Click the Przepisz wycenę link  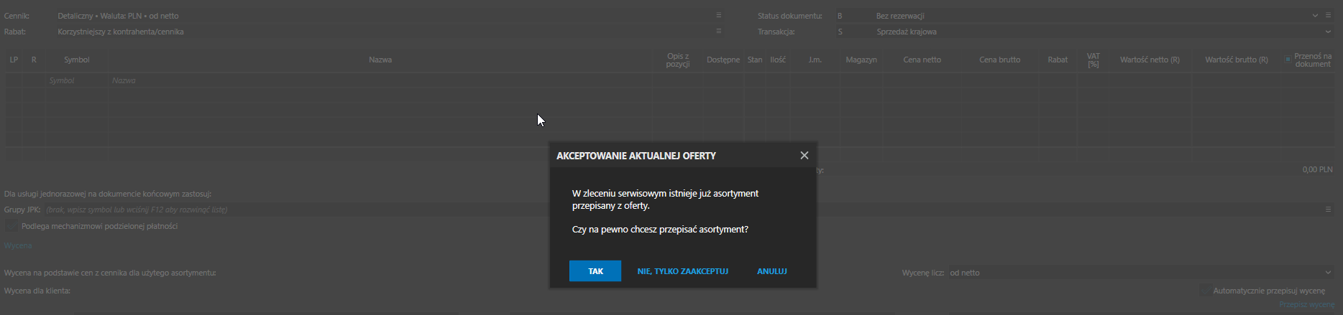[1306, 305]
